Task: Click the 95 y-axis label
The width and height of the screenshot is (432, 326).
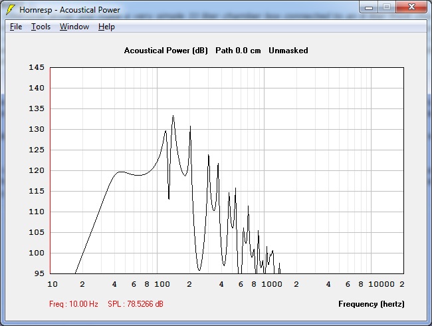Action: 39,273
